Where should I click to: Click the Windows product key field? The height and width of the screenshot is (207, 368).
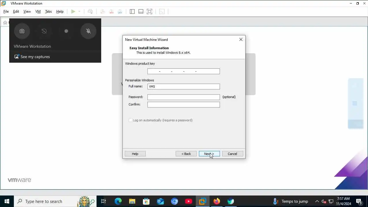coord(183,71)
